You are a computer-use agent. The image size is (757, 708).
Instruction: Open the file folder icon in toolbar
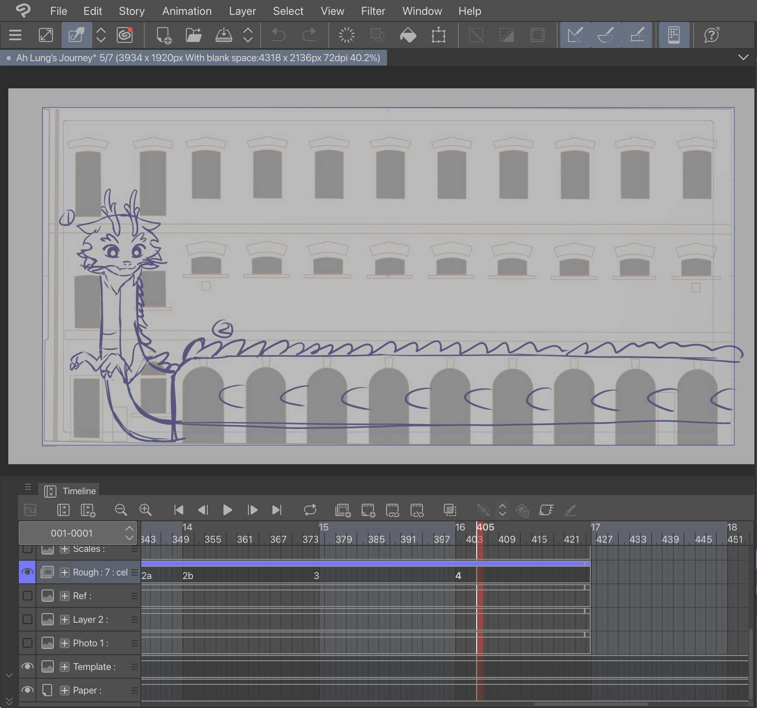[x=193, y=35]
